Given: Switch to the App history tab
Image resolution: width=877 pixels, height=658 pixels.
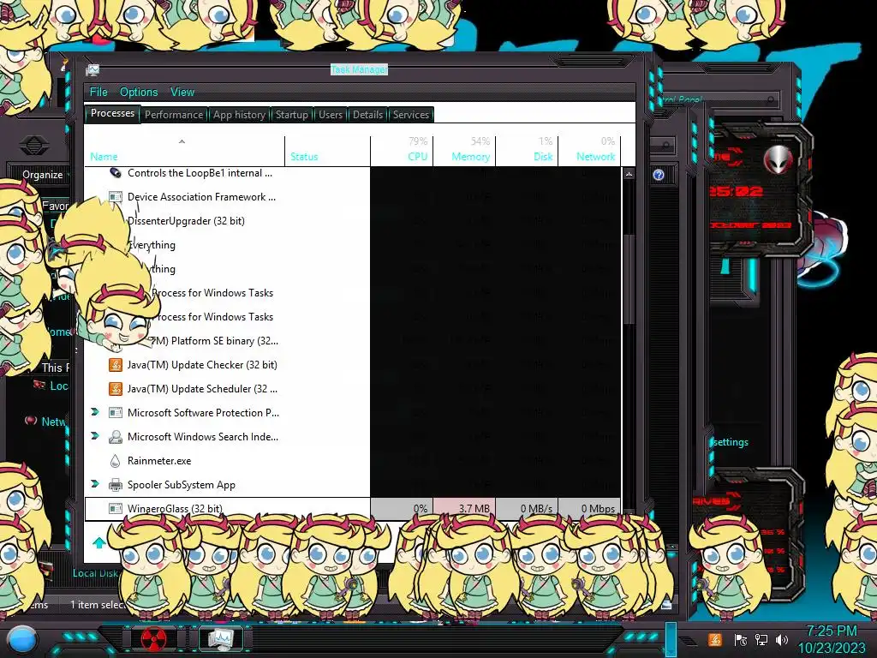Looking at the screenshot, I should point(239,115).
